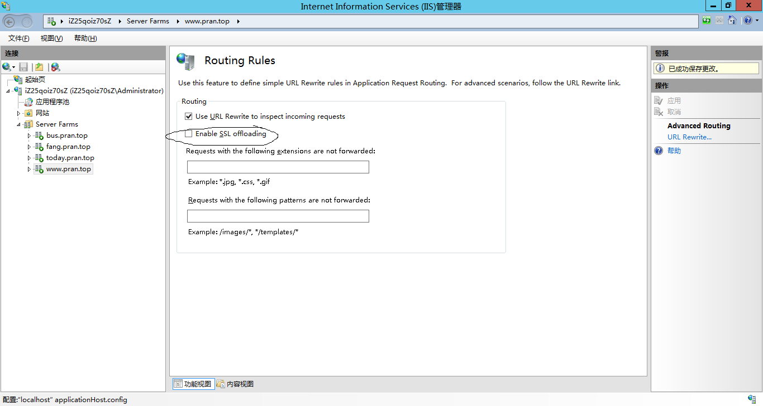This screenshot has height=406, width=763.
Task: Open the 视图(V) view menu
Action: [51, 38]
